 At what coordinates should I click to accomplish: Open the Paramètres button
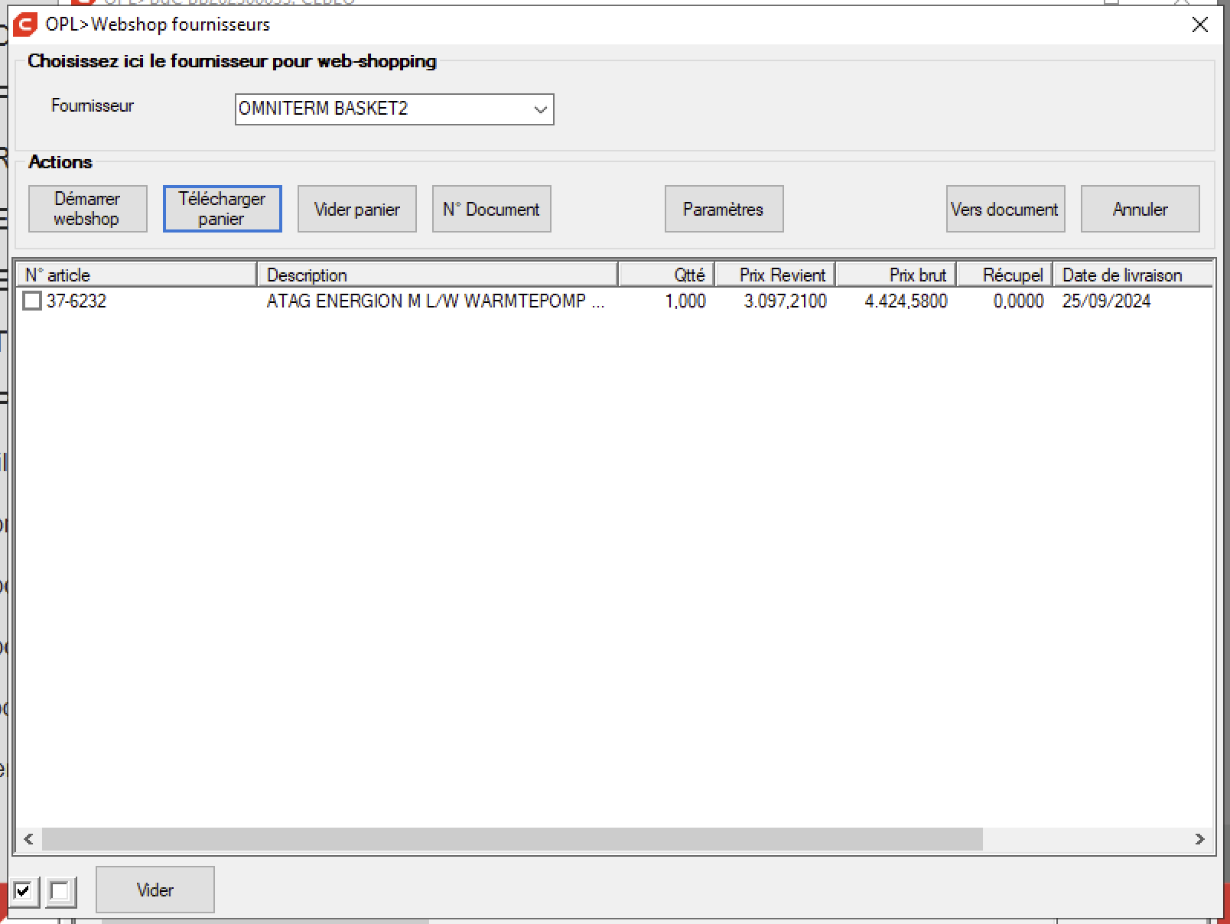pyautogui.click(x=724, y=209)
